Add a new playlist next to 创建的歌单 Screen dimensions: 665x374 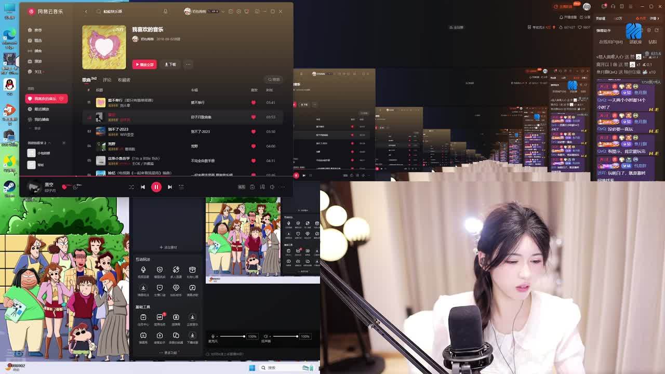(64, 143)
